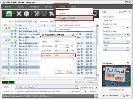Mute the preview volume speaker icon
The height and width of the screenshot is (99, 133).
click(110, 96)
